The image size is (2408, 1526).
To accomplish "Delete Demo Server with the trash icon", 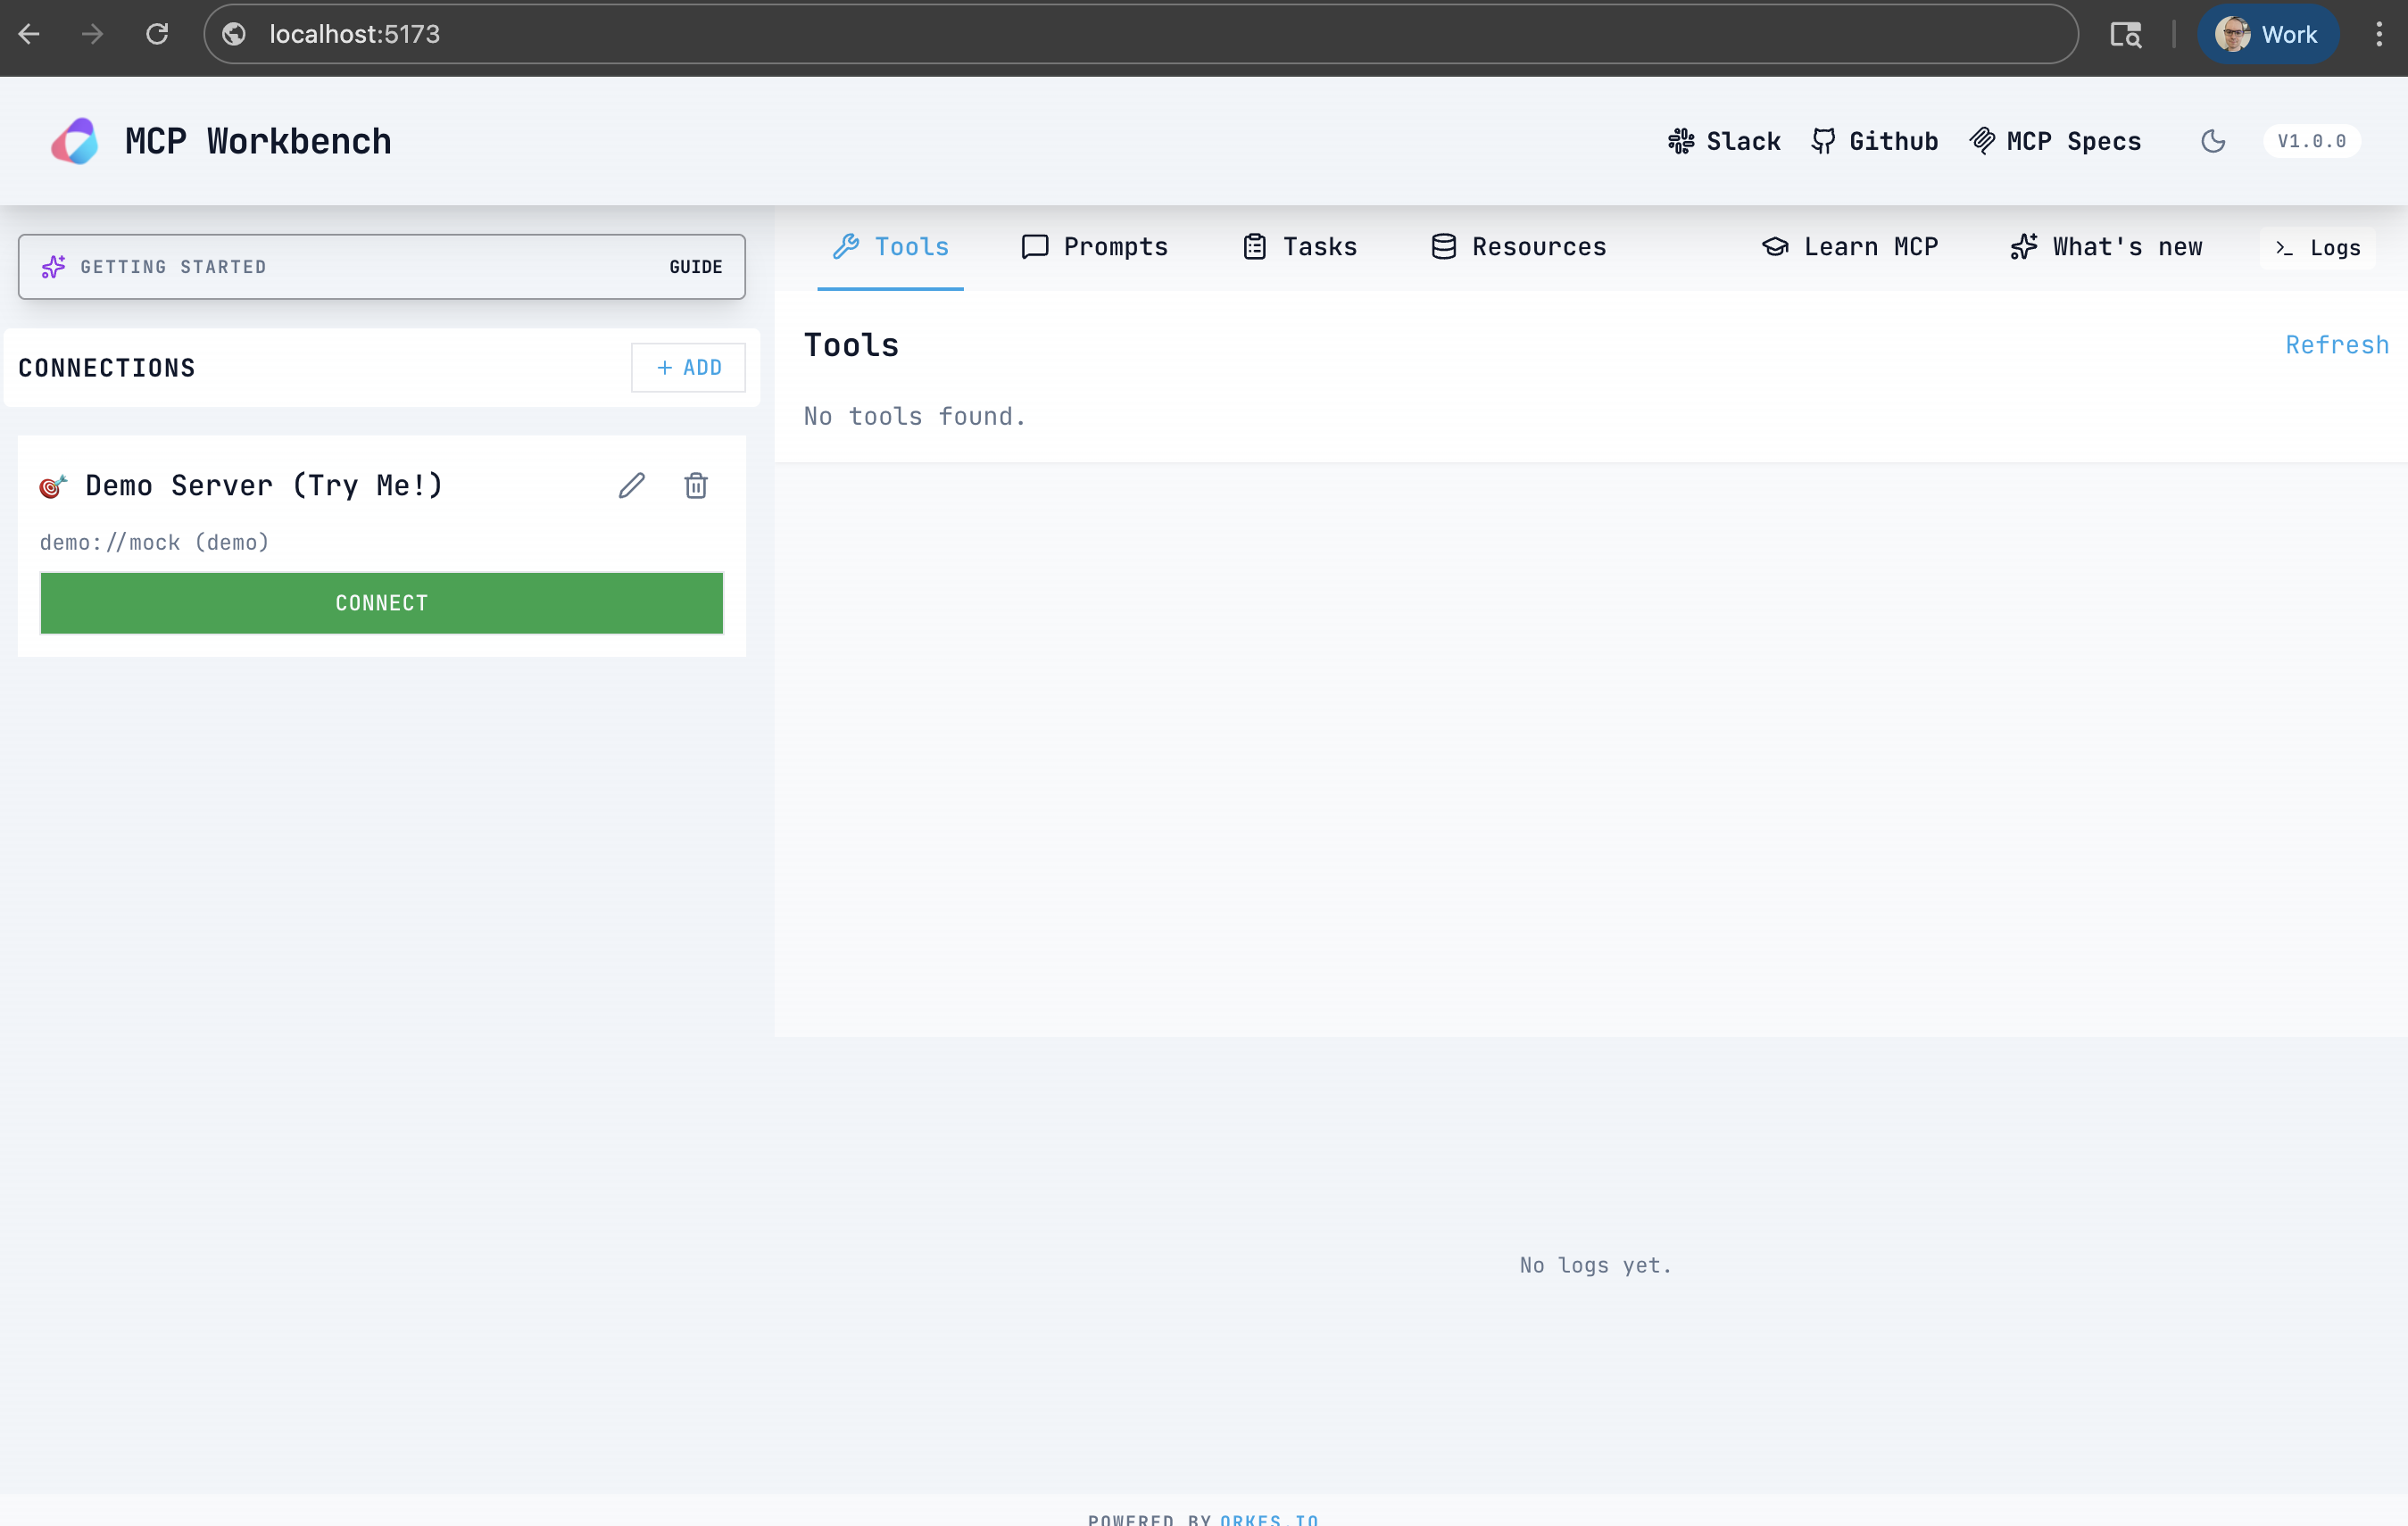I will (696, 486).
